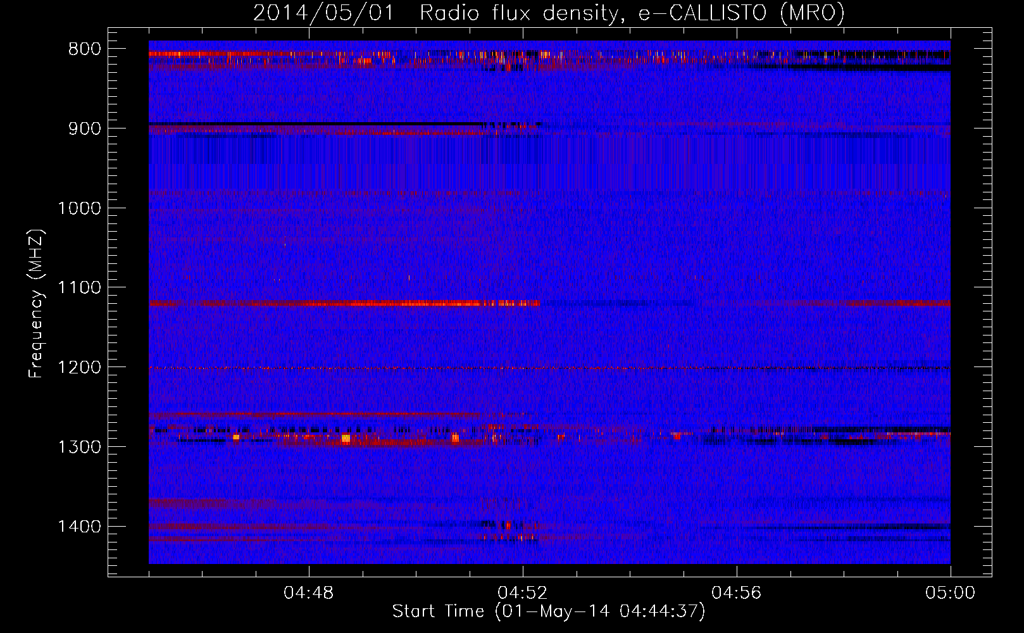The width and height of the screenshot is (1024, 633).
Task: Click the red emission band near 1120 MHz
Action: coord(344,303)
